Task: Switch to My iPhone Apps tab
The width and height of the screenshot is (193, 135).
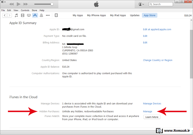Action: 96,15
